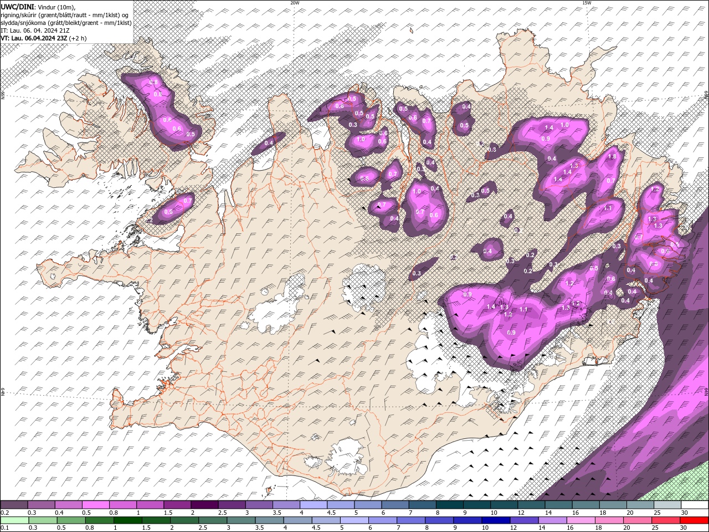Pick the rain legend swatch from 0.8 to 1

click(99, 520)
